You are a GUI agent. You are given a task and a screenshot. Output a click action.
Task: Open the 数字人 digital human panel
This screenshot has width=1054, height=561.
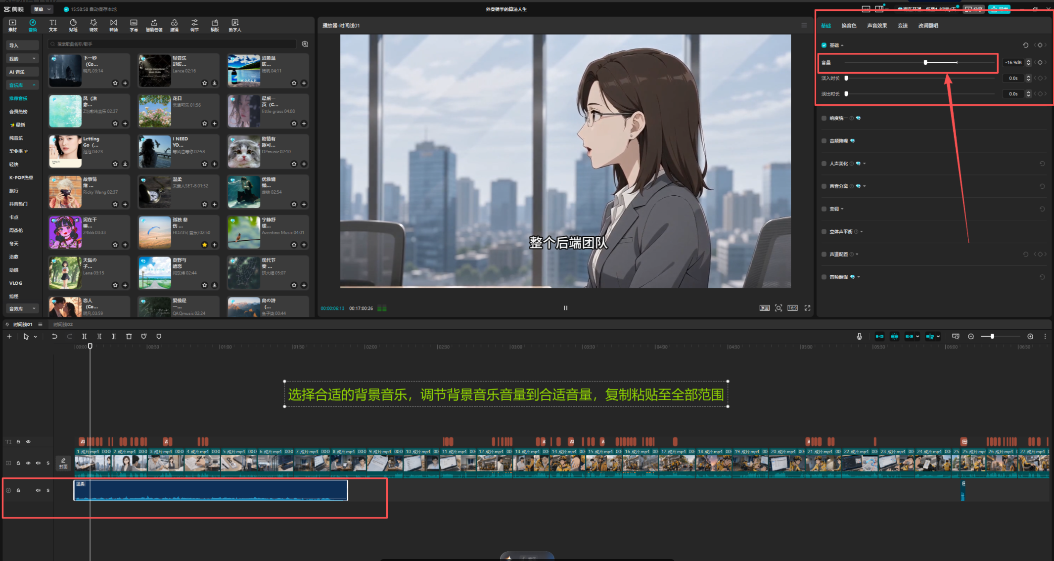coord(235,25)
